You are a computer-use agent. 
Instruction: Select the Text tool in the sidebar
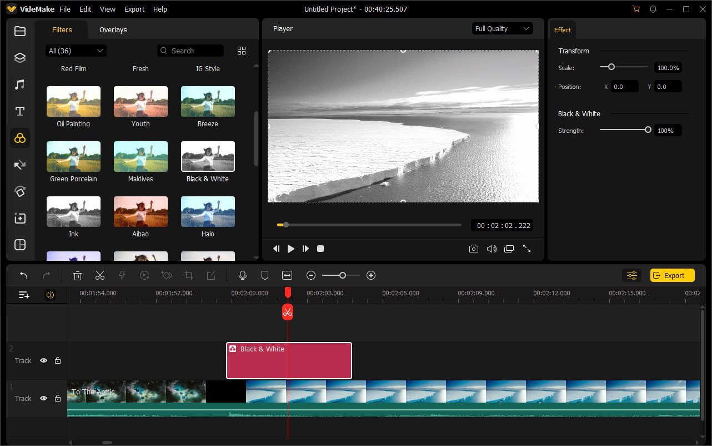coord(20,111)
